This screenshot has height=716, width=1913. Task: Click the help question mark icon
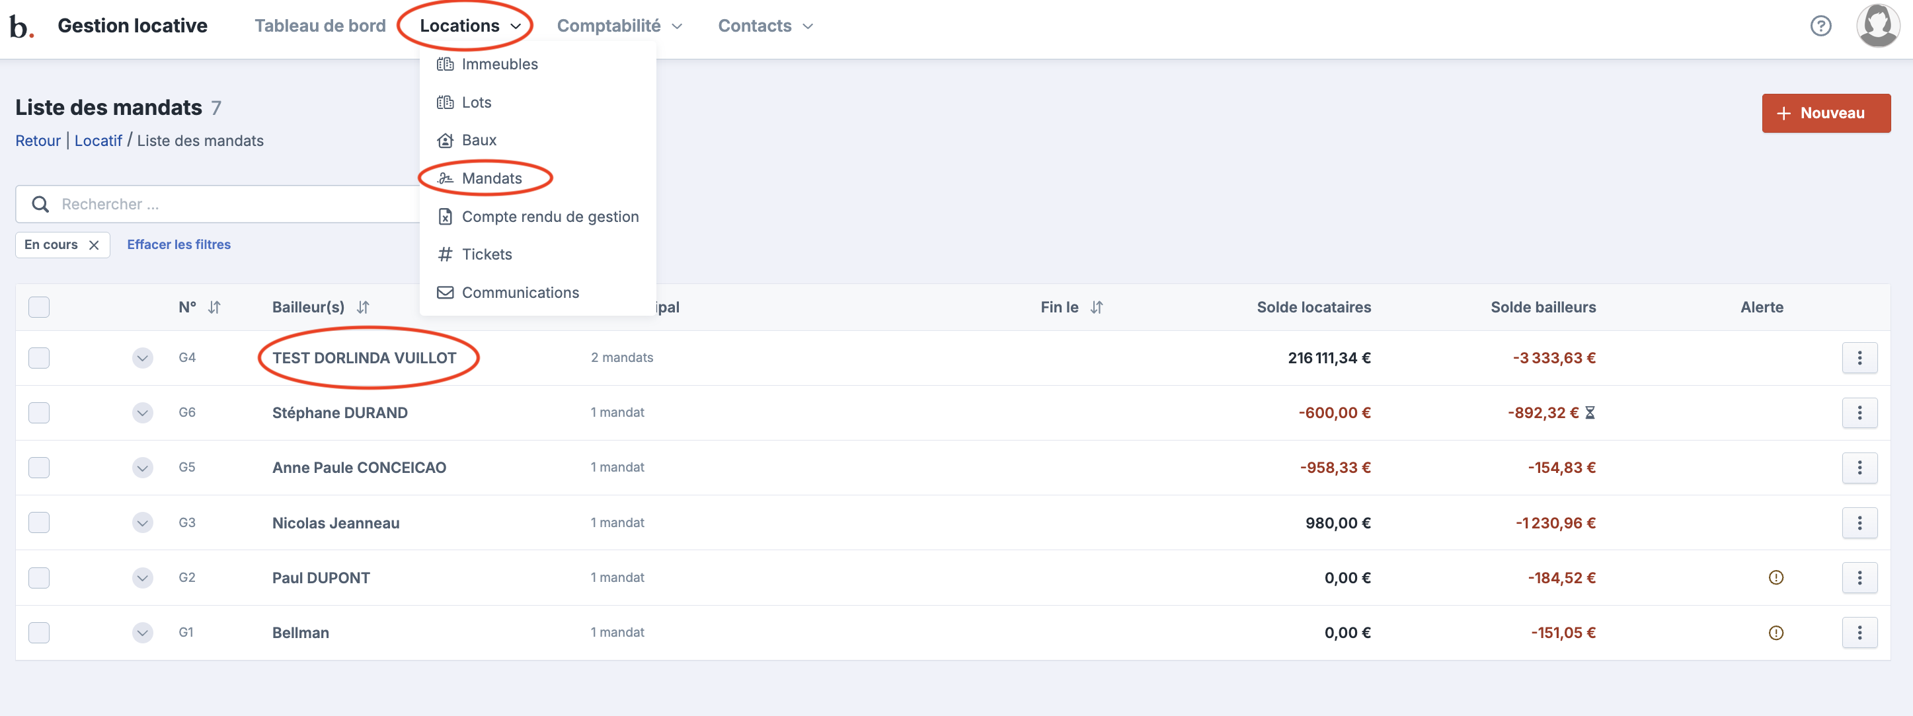click(x=1820, y=26)
